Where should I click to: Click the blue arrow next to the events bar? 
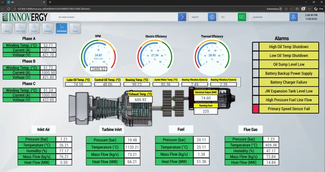[182, 17]
